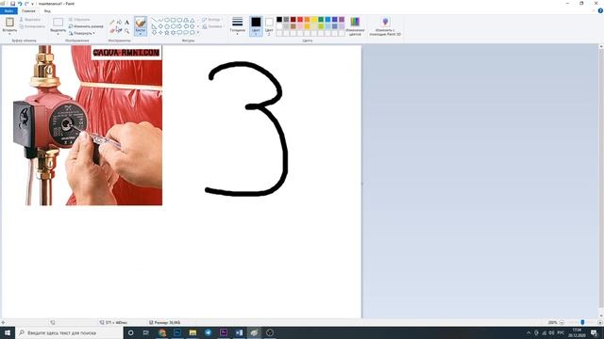
Task: Click zoom out minus button in status bar
Action: (x=562, y=322)
